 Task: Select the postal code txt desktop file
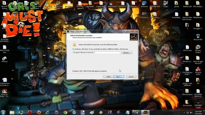[x=187, y=82]
